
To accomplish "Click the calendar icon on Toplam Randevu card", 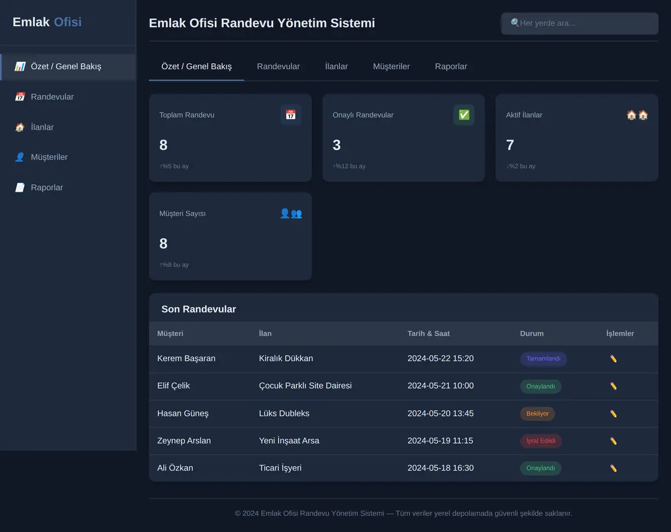I will tap(291, 115).
